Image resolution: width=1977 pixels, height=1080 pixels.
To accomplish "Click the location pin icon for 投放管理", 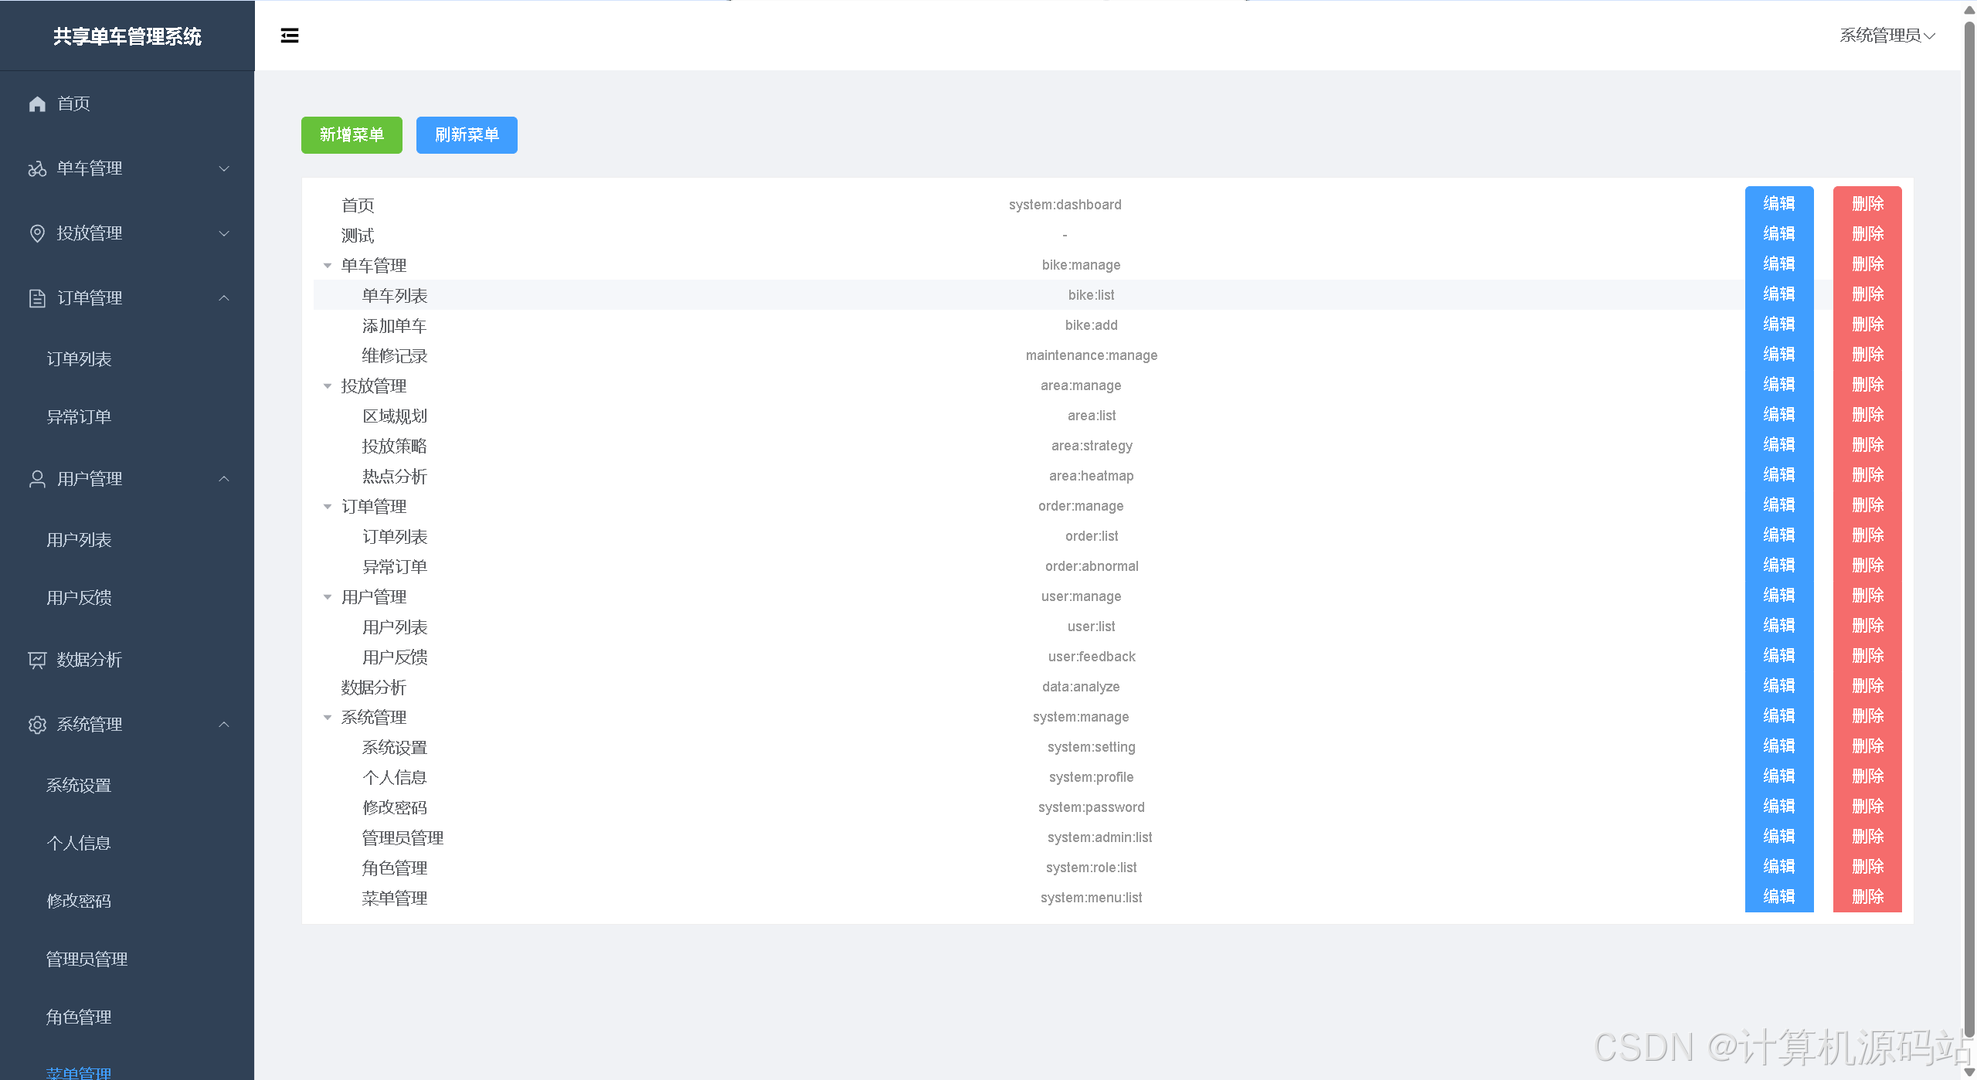I will pyautogui.click(x=37, y=233).
